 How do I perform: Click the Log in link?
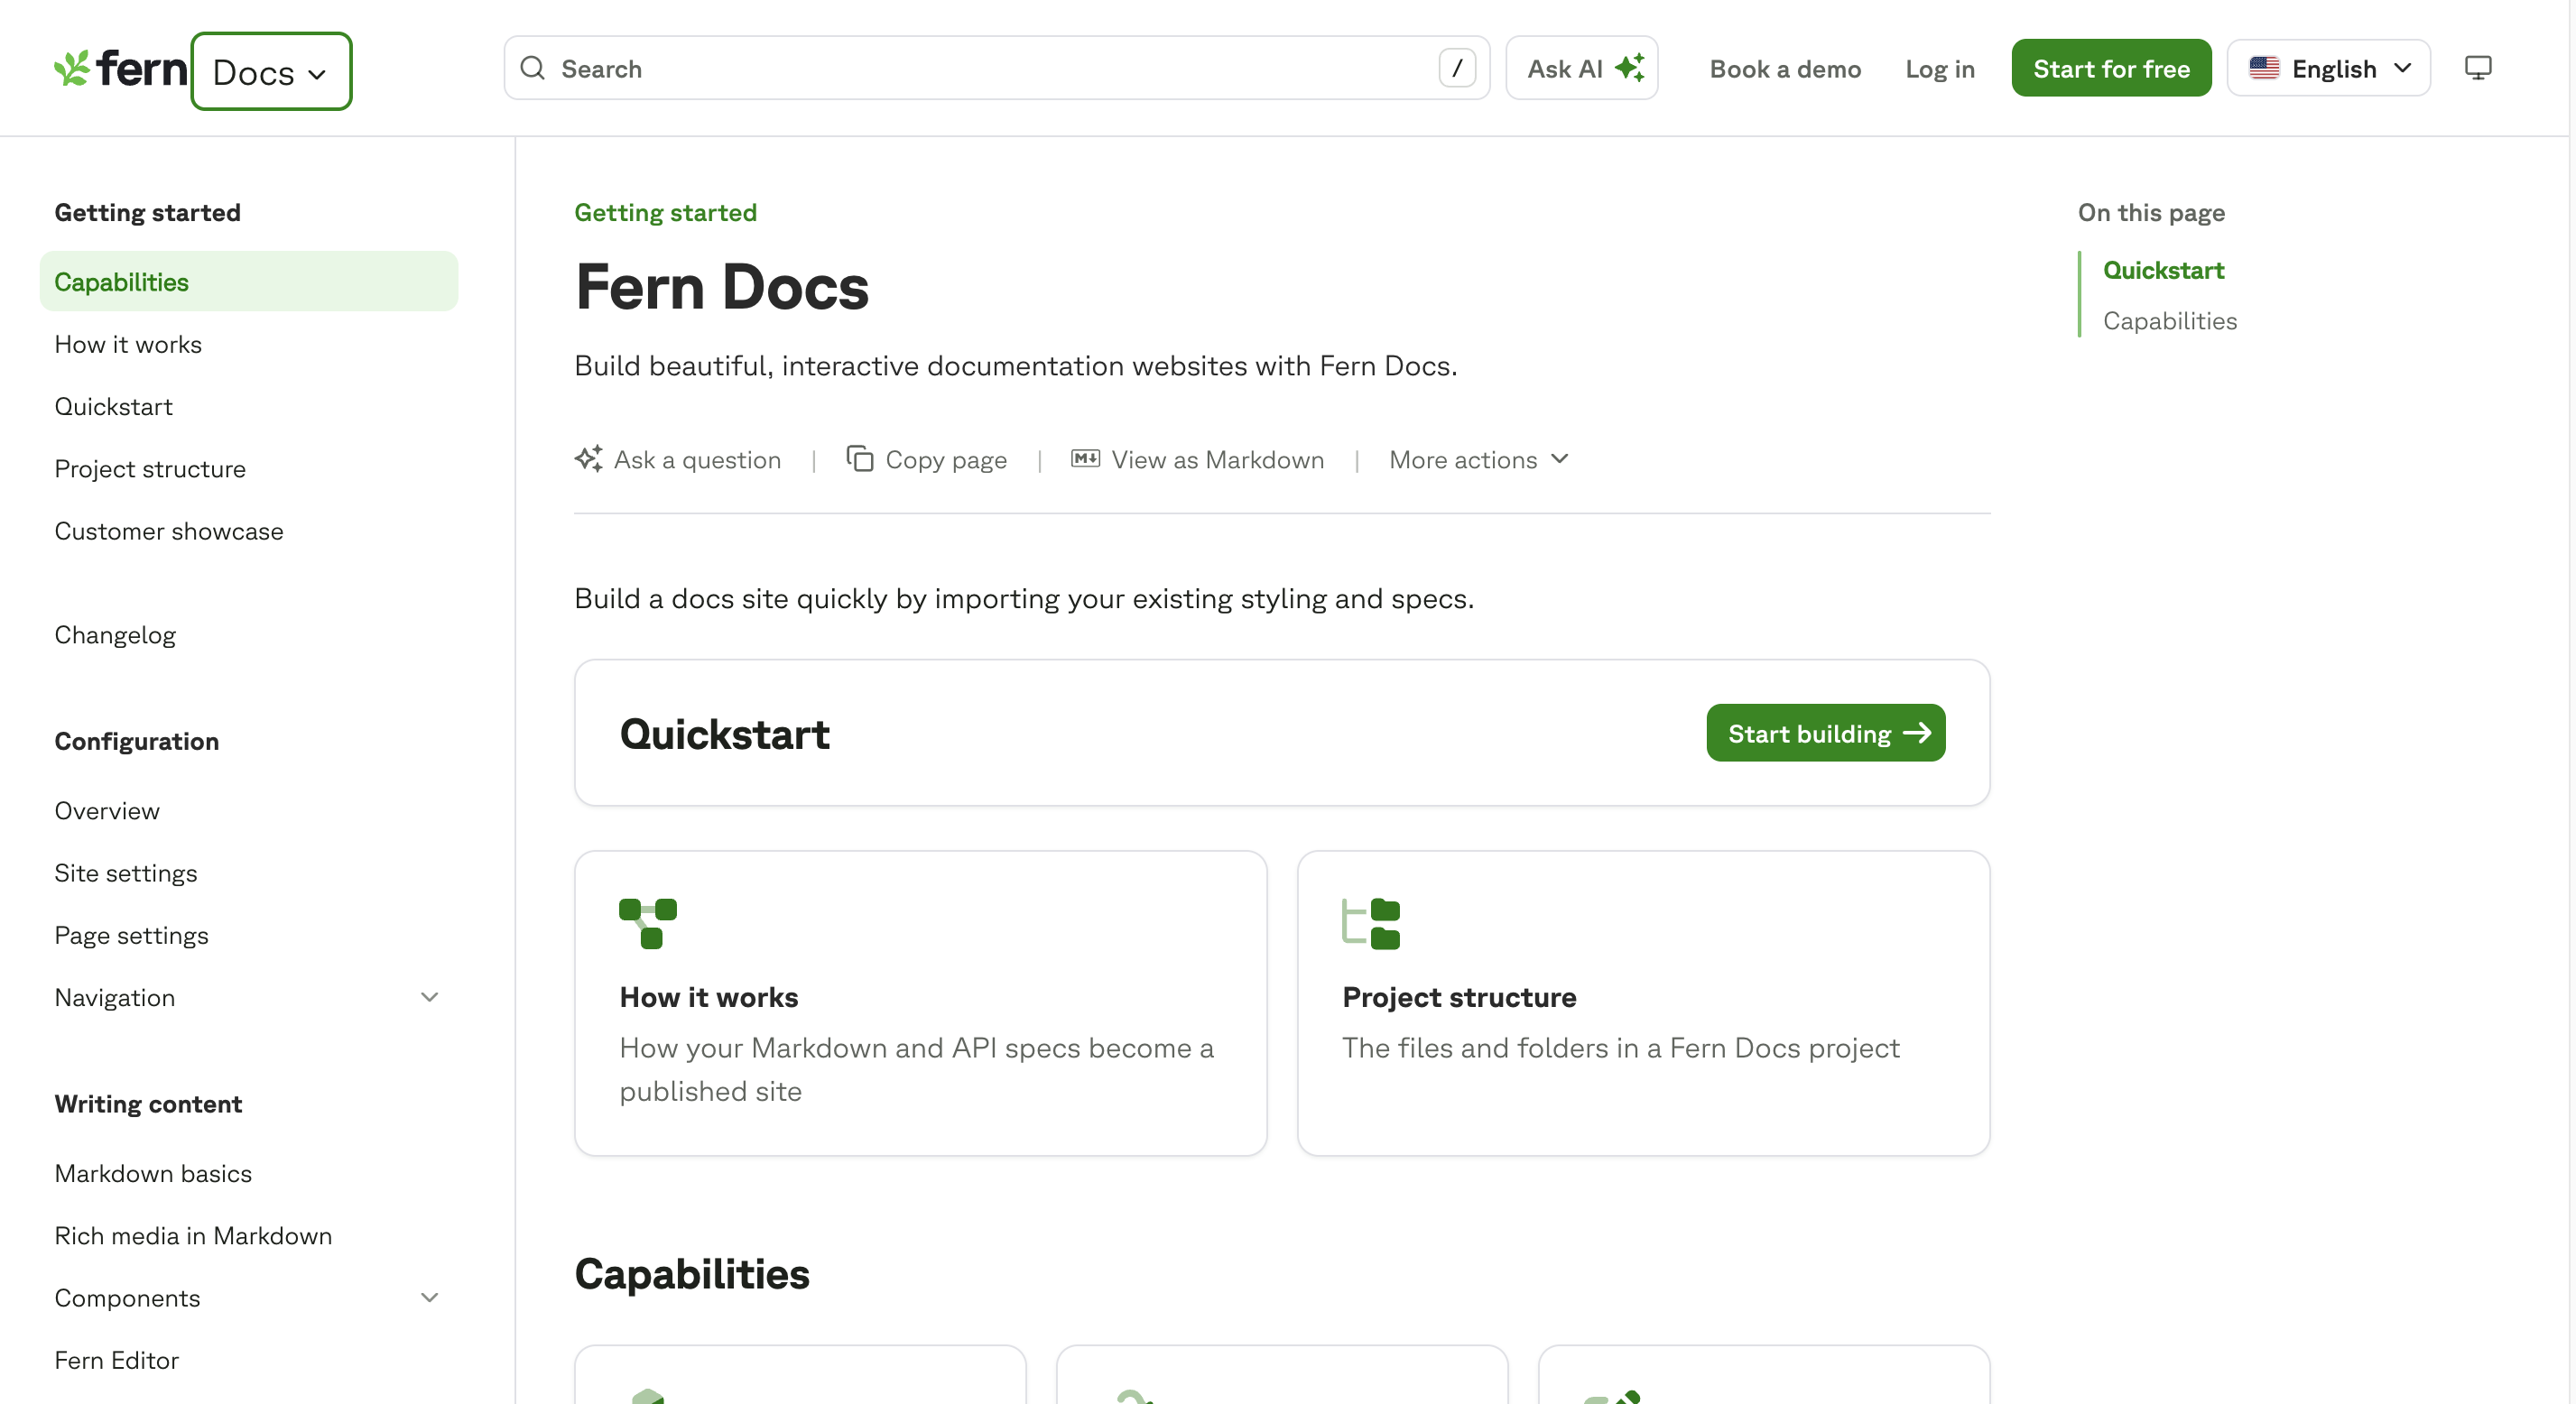tap(1939, 69)
